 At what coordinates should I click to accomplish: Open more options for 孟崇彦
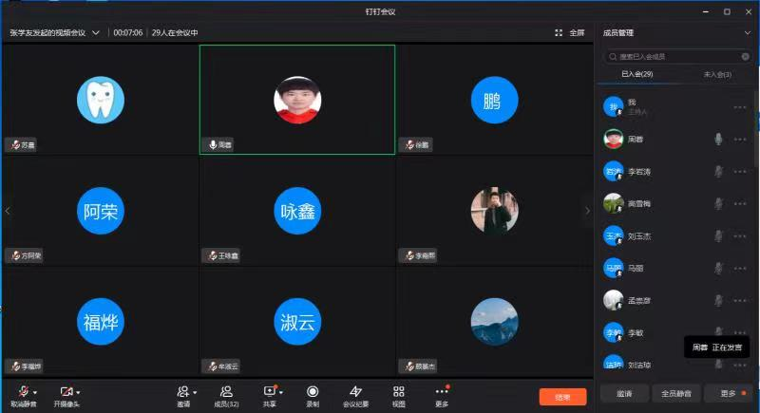[x=740, y=301]
